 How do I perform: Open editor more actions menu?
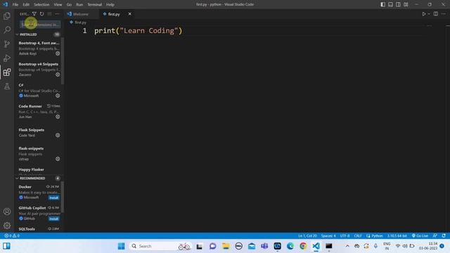tap(444, 14)
